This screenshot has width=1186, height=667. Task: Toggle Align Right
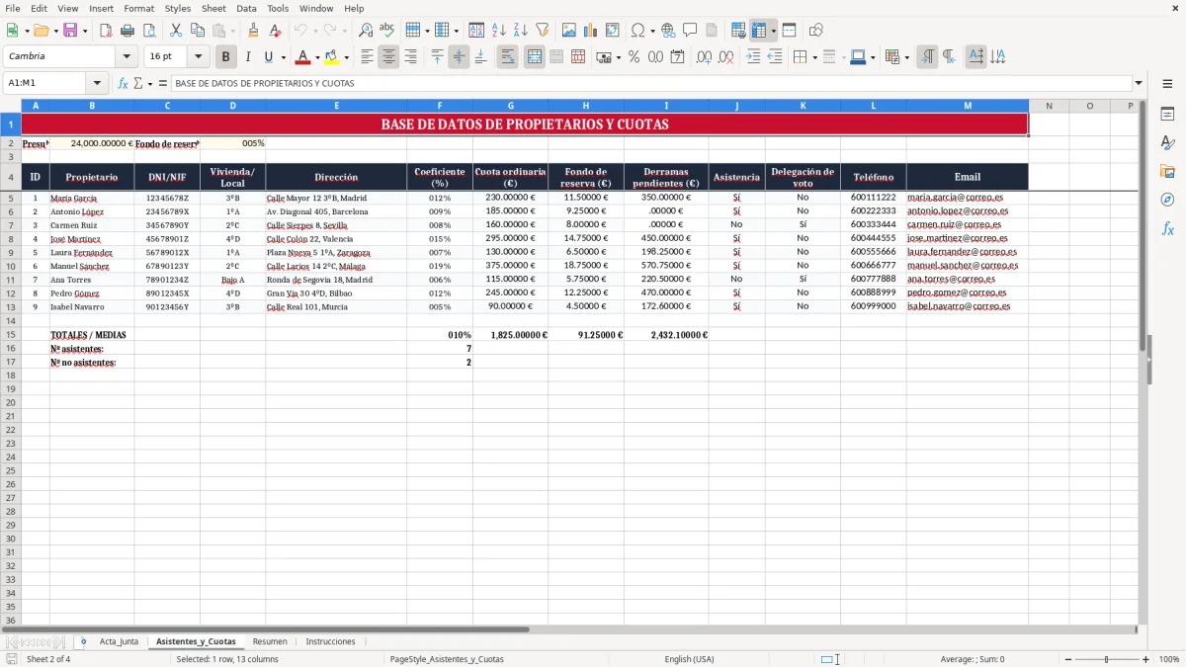410,57
